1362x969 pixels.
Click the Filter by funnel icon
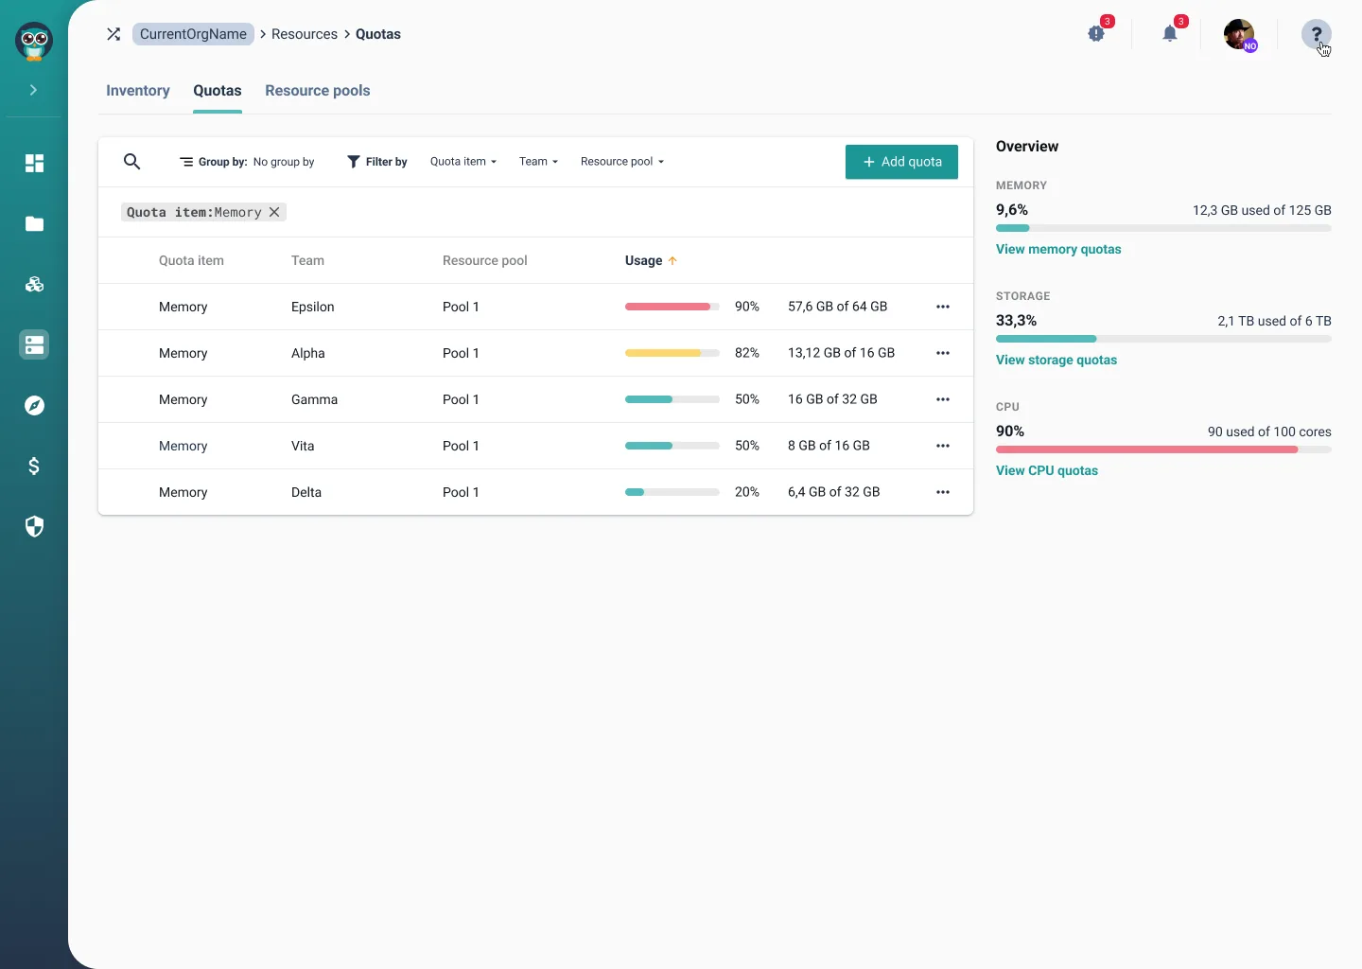(x=354, y=162)
